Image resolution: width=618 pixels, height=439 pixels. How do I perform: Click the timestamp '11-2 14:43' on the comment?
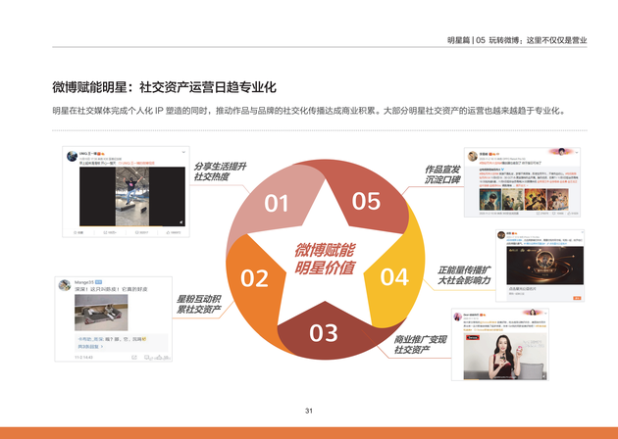[x=83, y=357]
